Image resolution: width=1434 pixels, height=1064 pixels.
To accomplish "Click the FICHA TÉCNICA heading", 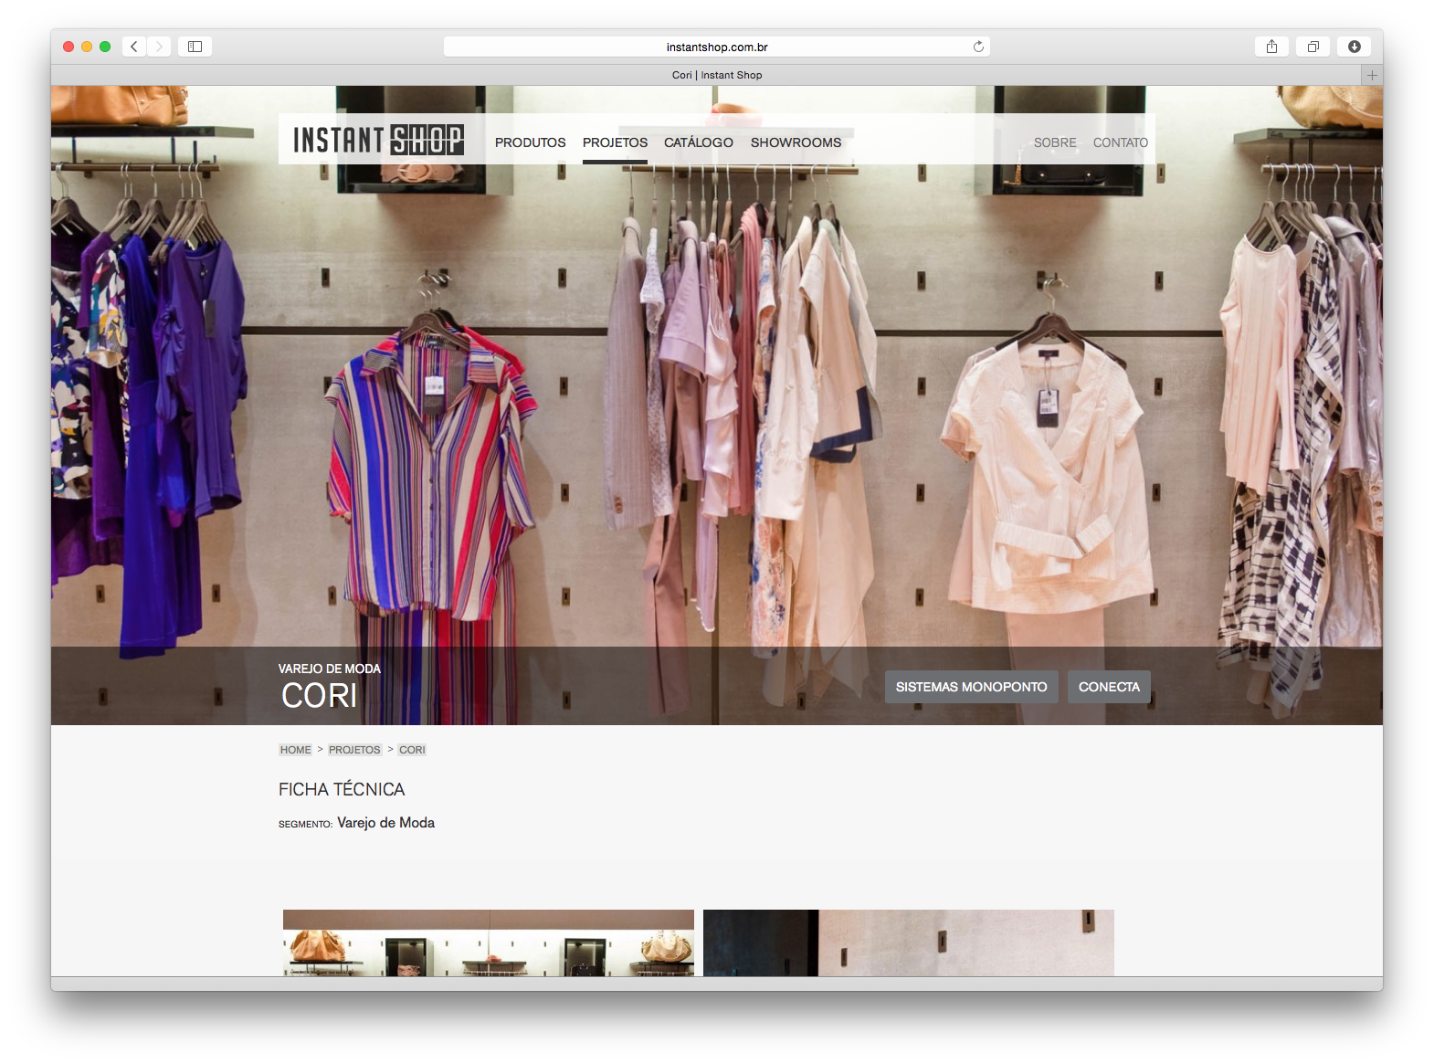I will (342, 789).
